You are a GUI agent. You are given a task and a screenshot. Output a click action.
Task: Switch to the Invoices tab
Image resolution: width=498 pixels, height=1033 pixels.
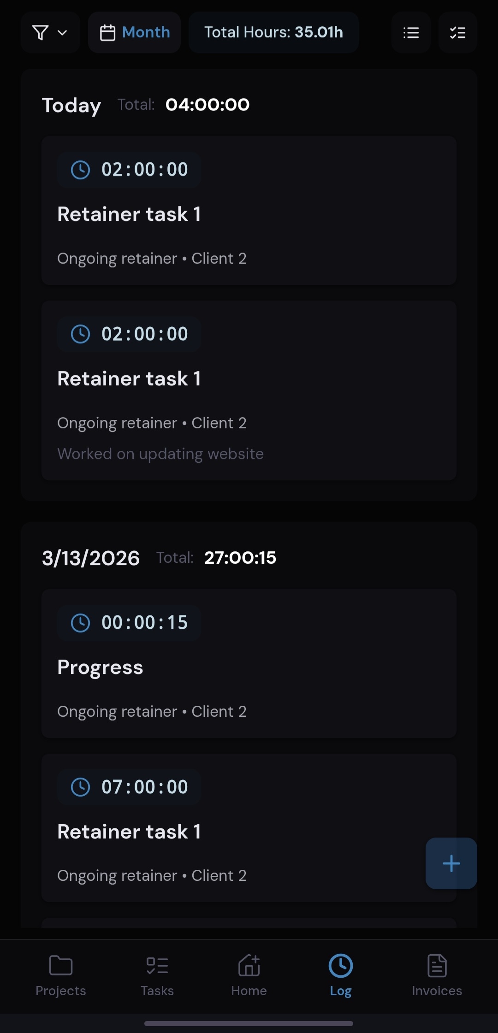click(437, 973)
